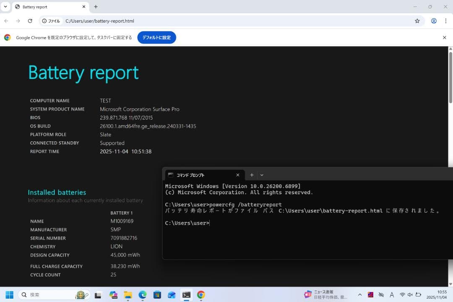Viewport: 453px width, 302px height.
Task: Reload the battery report page
Action: [x=30, y=21]
